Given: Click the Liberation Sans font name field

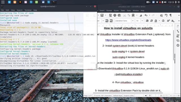Looking at the screenshot, I should point(123,21).
